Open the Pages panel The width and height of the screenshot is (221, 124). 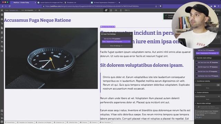2,28
